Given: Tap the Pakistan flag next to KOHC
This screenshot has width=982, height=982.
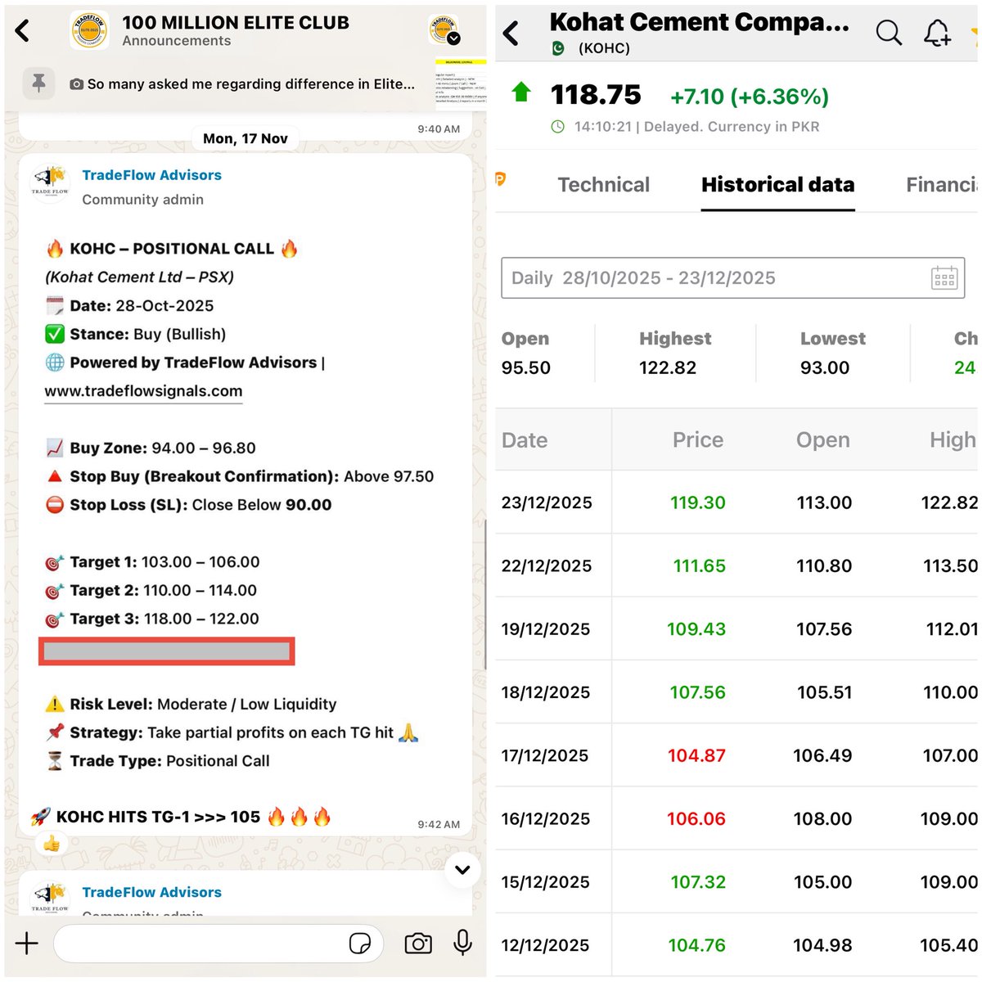Looking at the screenshot, I should pyautogui.click(x=558, y=48).
